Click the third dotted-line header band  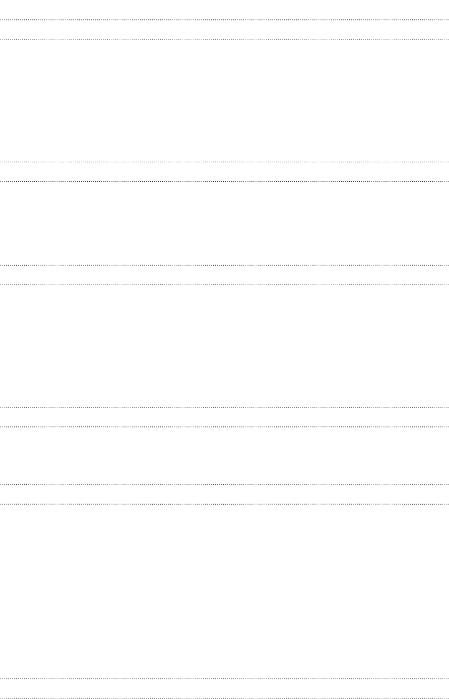pos(224,275)
